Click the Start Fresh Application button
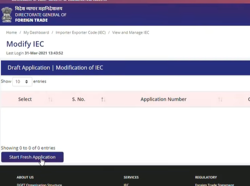The image size is (250, 186). 32,157
